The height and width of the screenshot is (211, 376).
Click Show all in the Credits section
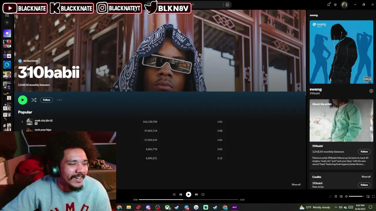click(366, 177)
